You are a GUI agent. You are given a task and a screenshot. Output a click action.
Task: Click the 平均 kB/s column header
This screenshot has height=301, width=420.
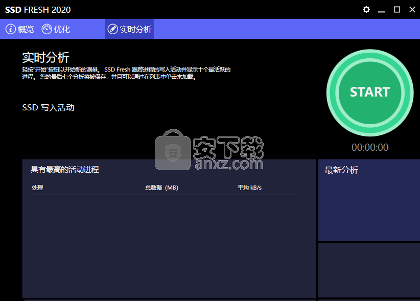click(249, 188)
